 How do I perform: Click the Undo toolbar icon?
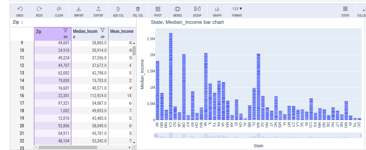[x=20, y=9]
